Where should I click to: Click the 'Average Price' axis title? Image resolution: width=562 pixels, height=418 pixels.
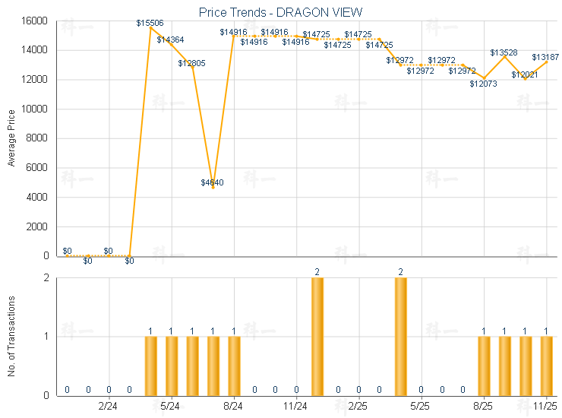(x=11, y=138)
